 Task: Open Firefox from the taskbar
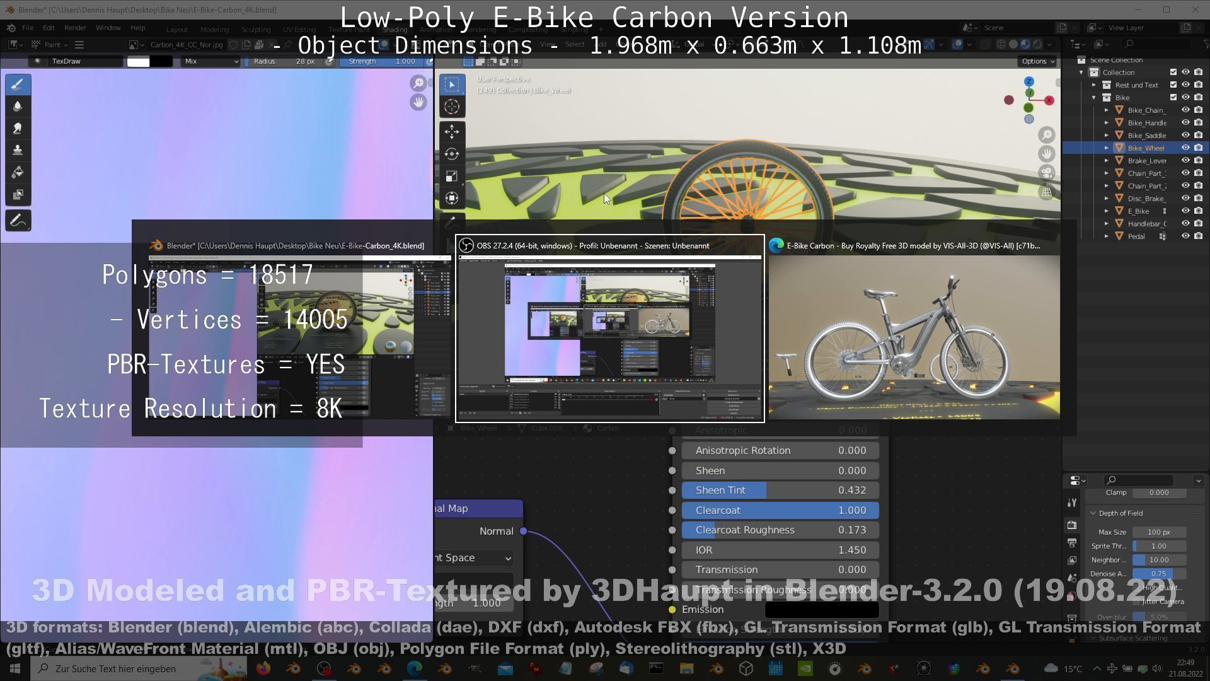pos(263,668)
